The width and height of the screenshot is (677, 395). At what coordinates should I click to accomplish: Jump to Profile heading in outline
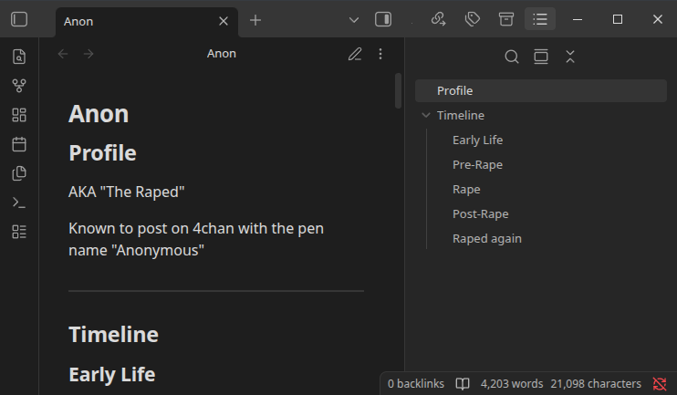tap(541, 90)
